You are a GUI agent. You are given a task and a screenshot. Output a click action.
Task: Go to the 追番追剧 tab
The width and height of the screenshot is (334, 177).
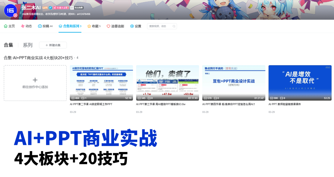115,26
